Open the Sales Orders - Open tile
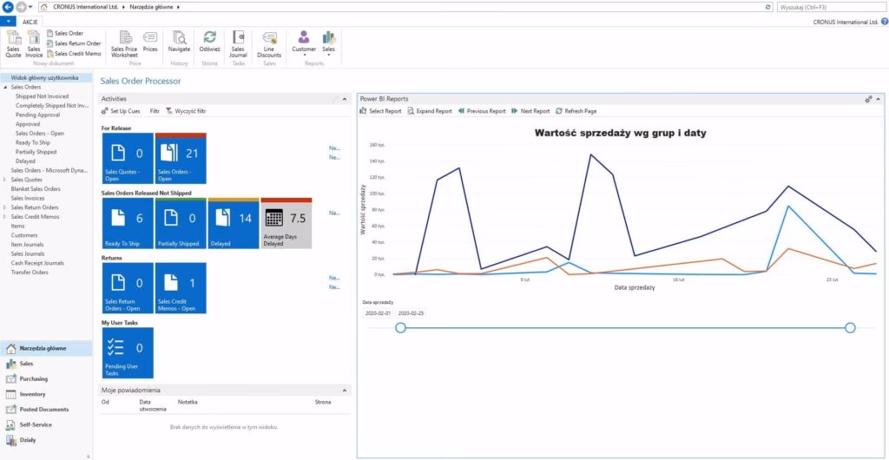This screenshot has width=889, height=460. coord(181,159)
